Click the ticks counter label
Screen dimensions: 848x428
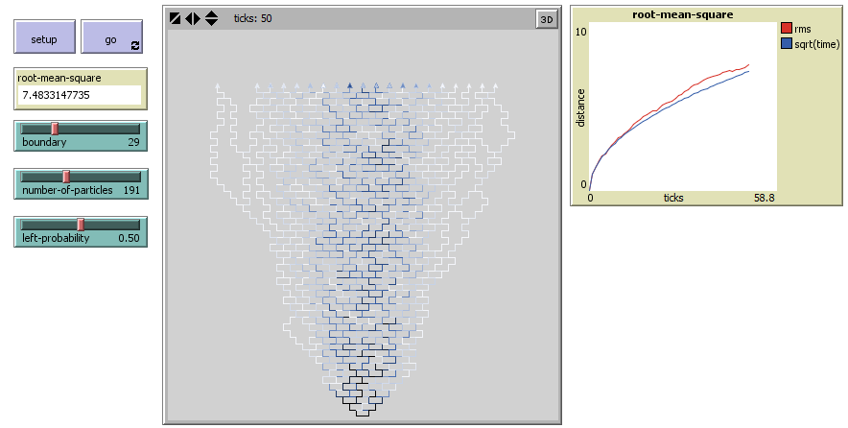point(252,18)
